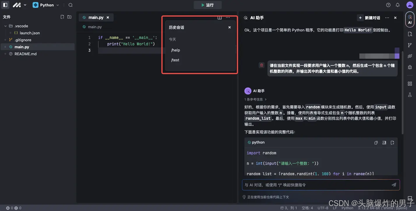Click the split editor icon above the editor
This screenshot has height=211, width=416.
point(219,17)
